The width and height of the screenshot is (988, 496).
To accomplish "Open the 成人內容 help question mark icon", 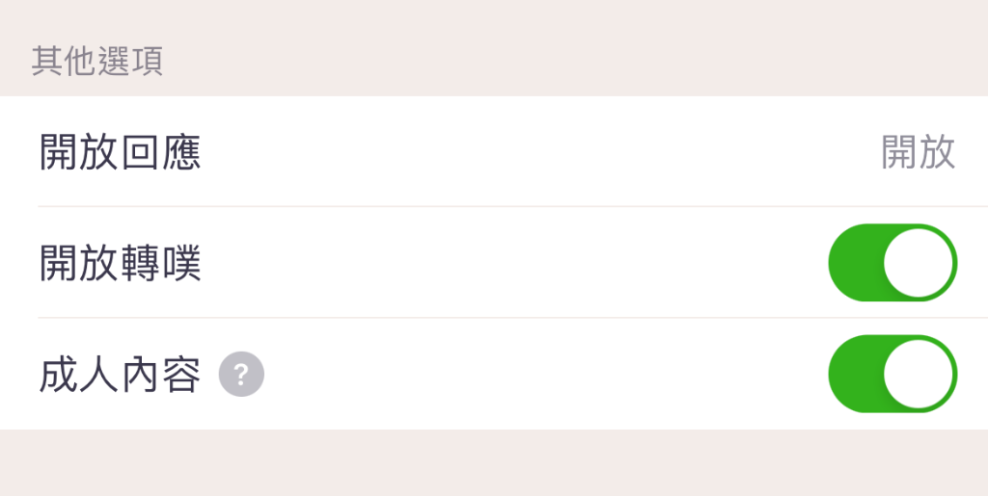I will tap(241, 374).
